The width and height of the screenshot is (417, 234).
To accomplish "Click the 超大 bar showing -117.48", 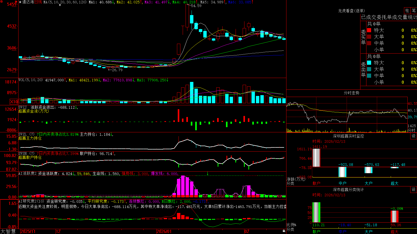I will [395, 167].
